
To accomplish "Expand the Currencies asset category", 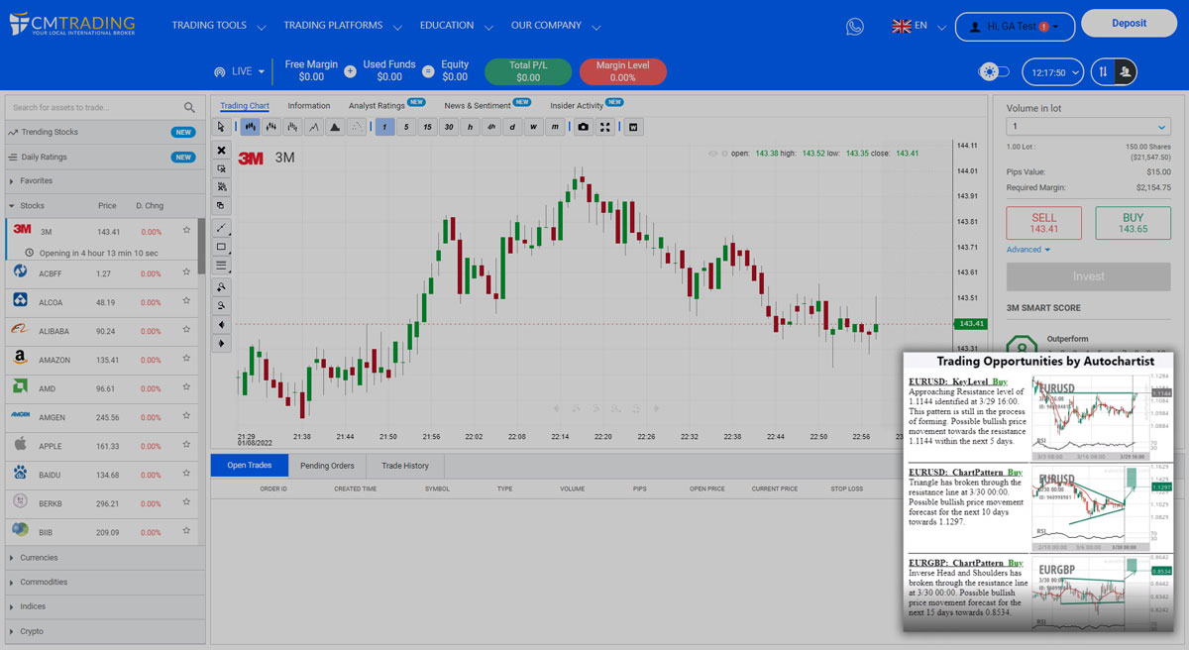I will tap(104, 558).
